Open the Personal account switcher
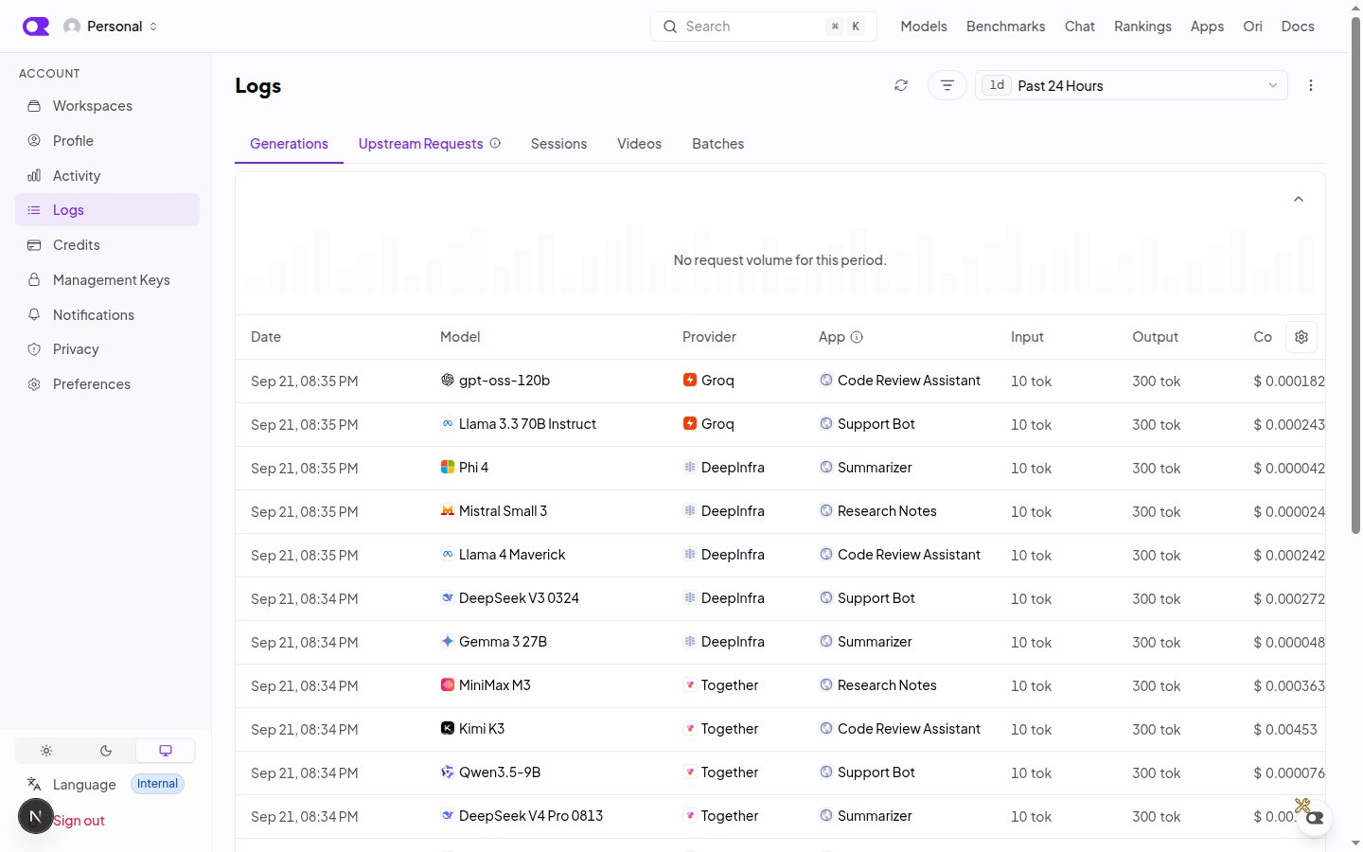Image resolution: width=1363 pixels, height=852 pixels. (x=111, y=27)
